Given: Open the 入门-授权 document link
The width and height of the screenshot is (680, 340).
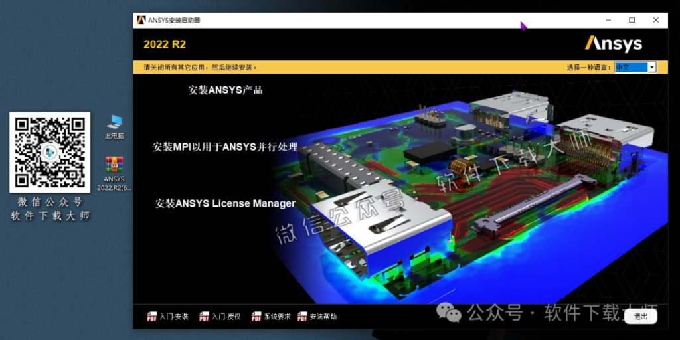Looking at the screenshot, I should pyautogui.click(x=226, y=317).
